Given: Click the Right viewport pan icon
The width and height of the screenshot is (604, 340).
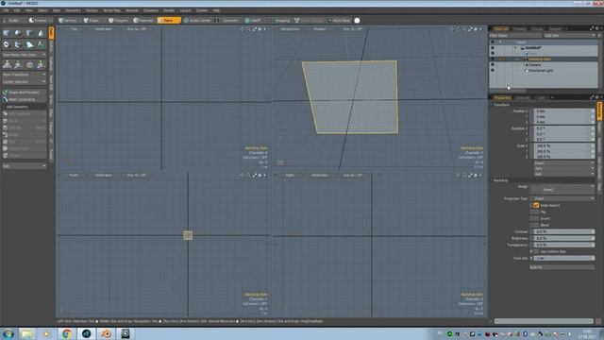Looking at the screenshot, I should [458, 176].
